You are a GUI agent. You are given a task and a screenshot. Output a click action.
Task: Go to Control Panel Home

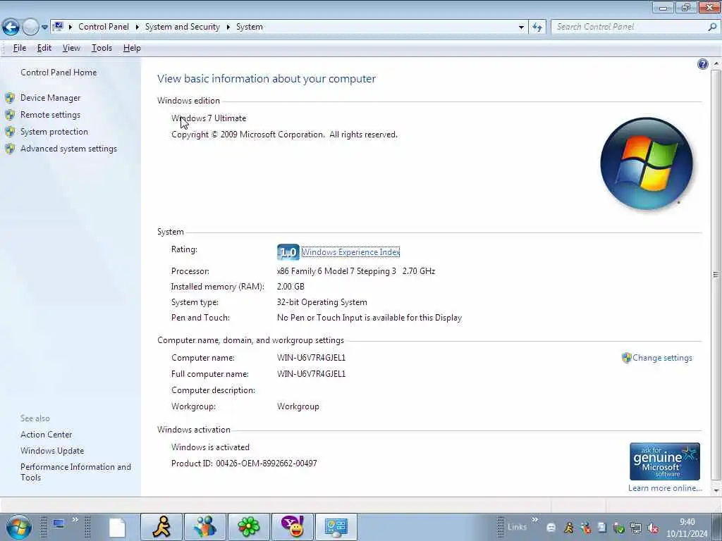click(x=59, y=73)
